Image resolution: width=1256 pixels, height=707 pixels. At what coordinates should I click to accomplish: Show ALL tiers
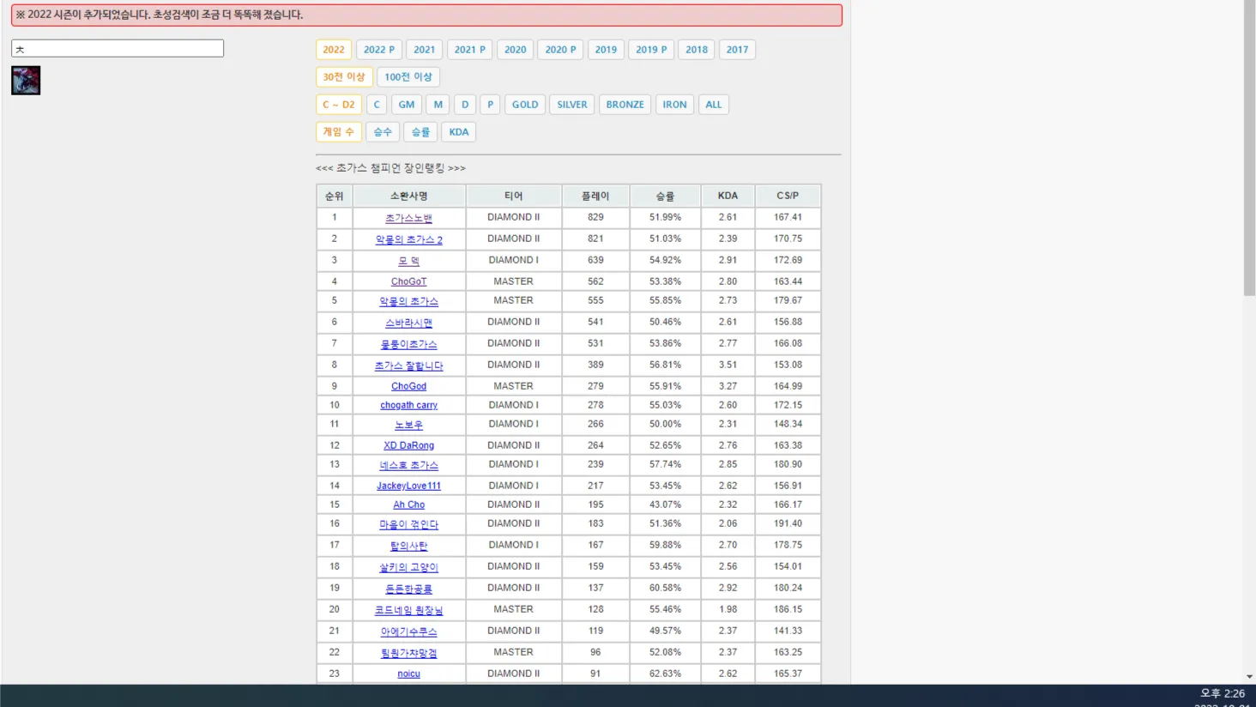(x=714, y=105)
